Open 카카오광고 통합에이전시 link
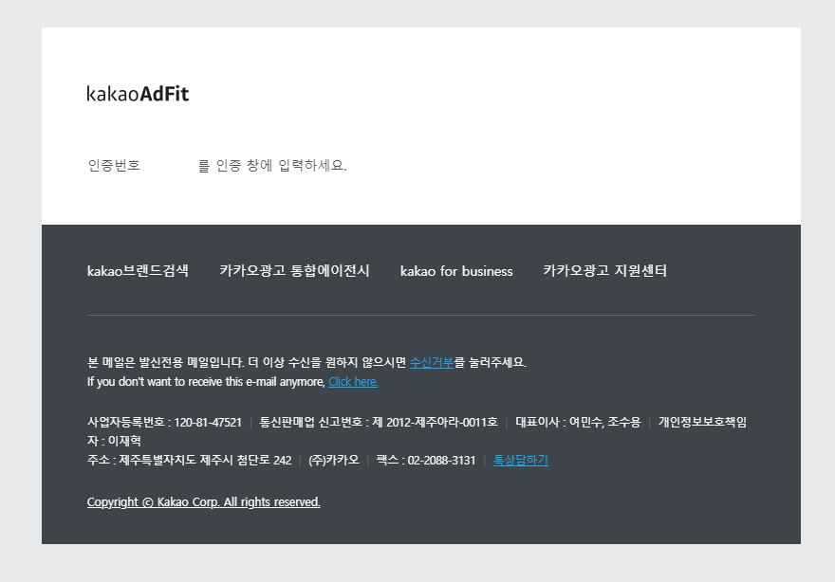 [294, 271]
